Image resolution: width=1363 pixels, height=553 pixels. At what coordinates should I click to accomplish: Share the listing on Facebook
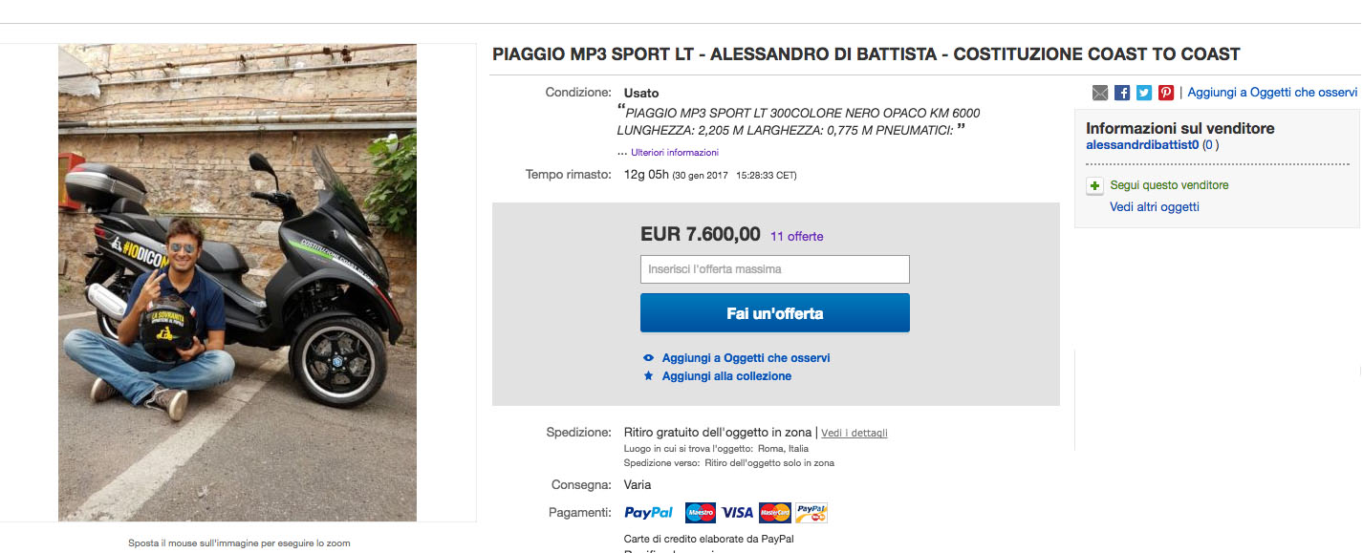1122,93
